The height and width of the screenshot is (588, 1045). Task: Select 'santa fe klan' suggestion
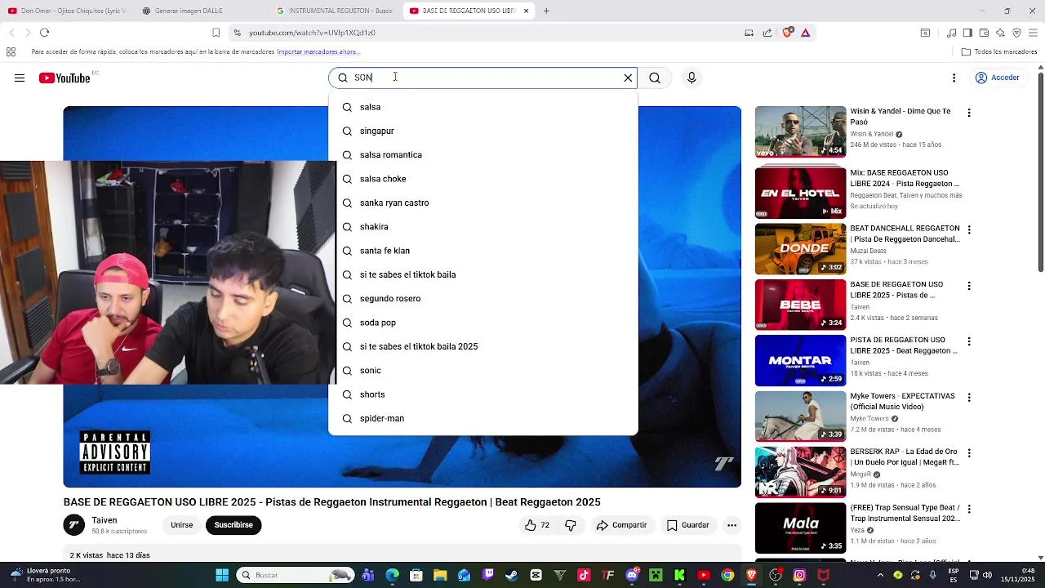[x=482, y=251]
